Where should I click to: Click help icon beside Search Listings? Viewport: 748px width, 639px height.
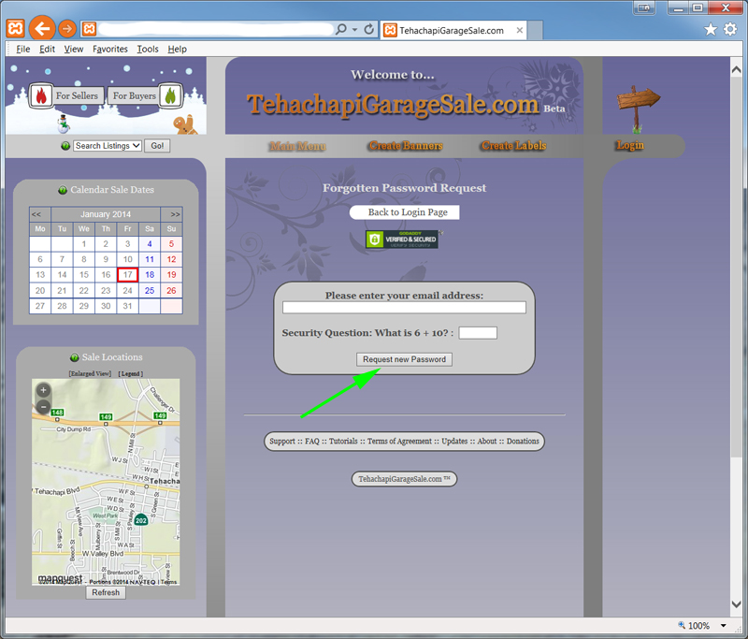[65, 146]
